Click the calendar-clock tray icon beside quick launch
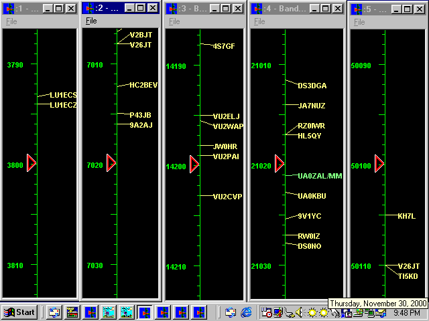 point(266,312)
